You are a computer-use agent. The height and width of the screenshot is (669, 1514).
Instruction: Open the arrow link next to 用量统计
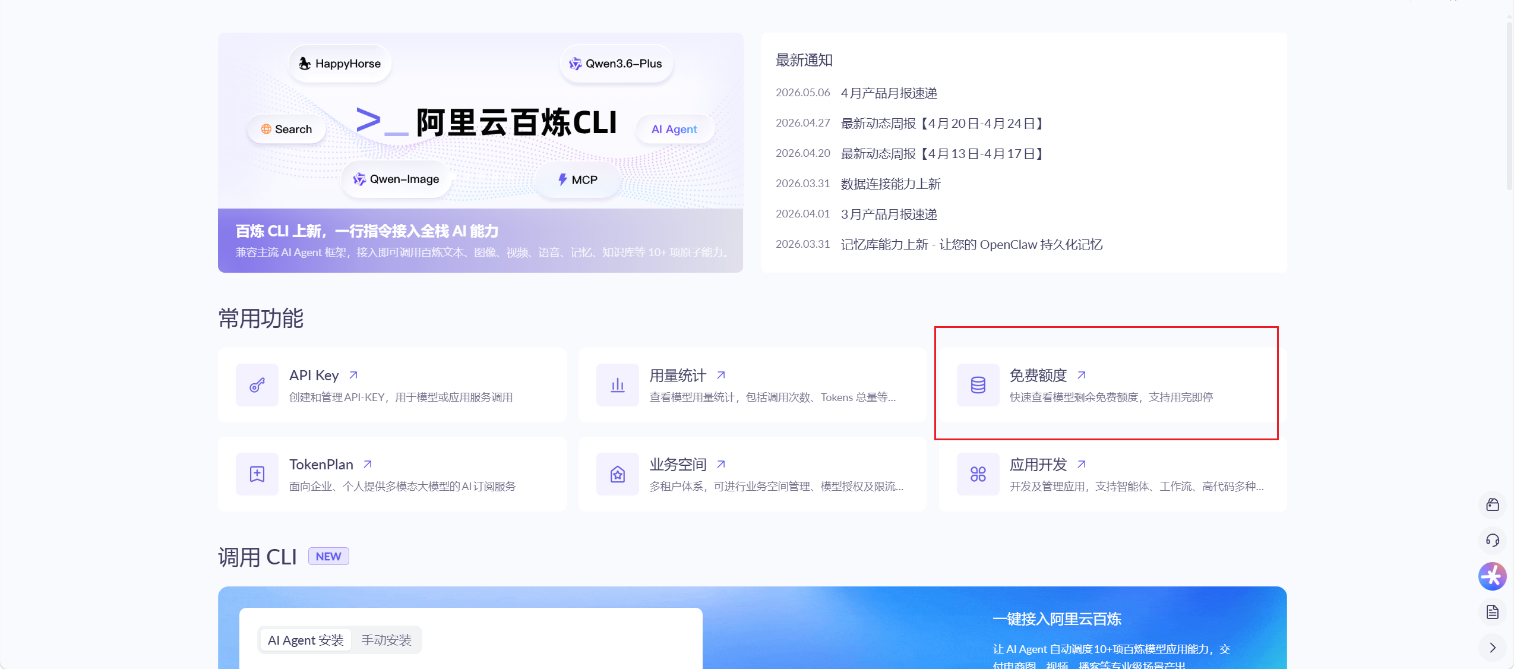[721, 375]
